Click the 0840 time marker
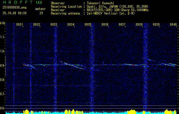Viewport: 179px width, 114px height. (x=173, y=25)
